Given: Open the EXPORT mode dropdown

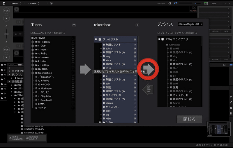Looking at the screenshot, I should (x=17, y=3).
